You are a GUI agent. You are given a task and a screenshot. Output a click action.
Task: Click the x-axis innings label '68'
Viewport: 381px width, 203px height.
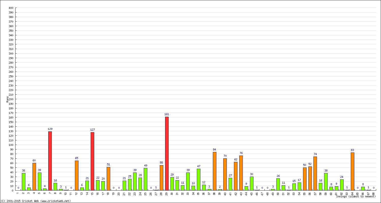tap(374, 193)
